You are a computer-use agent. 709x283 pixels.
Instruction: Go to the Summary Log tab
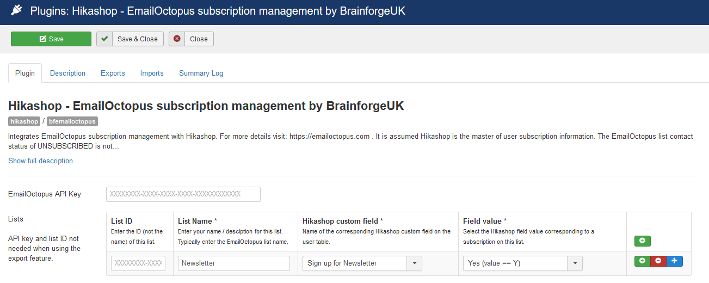[x=201, y=73]
